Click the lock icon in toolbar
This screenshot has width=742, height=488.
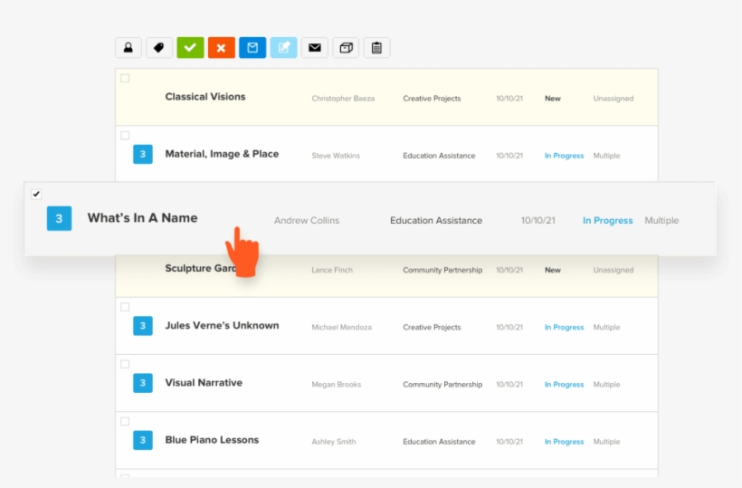[128, 48]
